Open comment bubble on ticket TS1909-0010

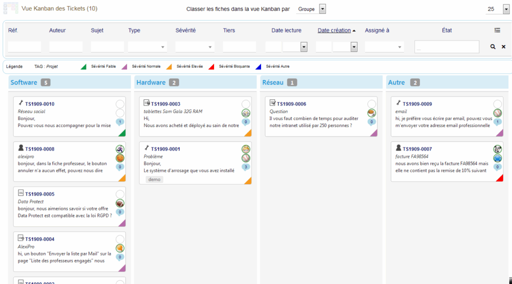(120, 122)
